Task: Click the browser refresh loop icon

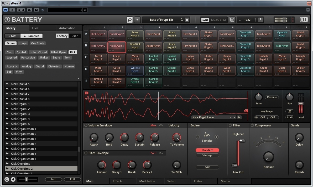Action: coord(7,179)
